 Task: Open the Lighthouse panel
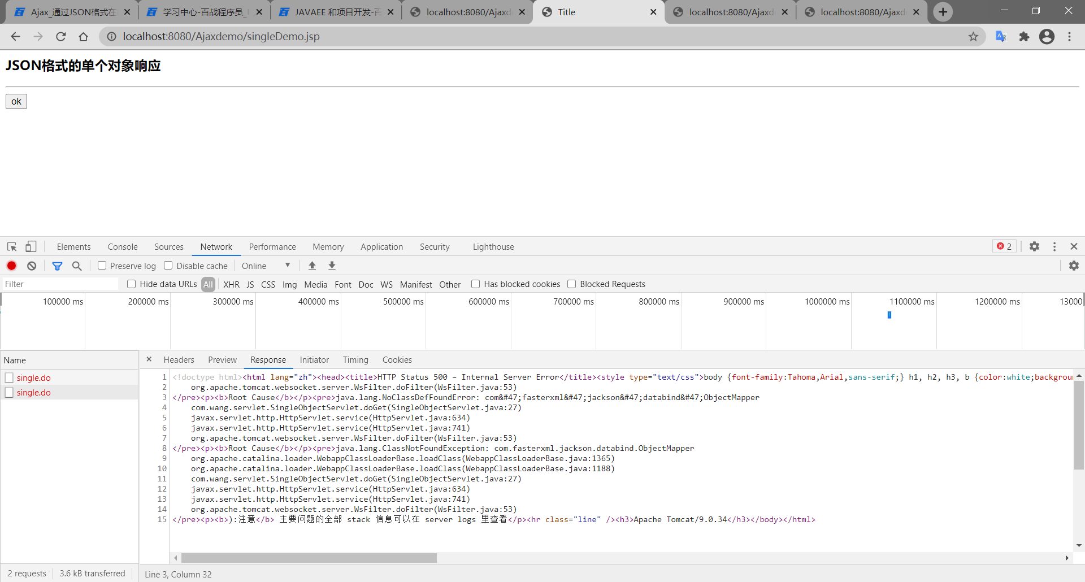point(493,247)
